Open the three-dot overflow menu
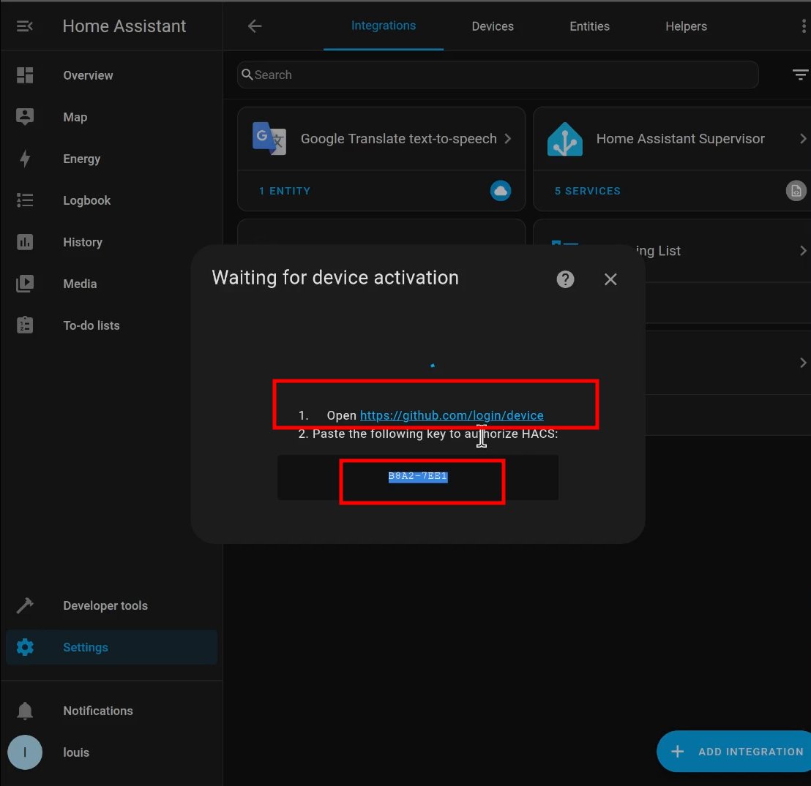 (803, 26)
